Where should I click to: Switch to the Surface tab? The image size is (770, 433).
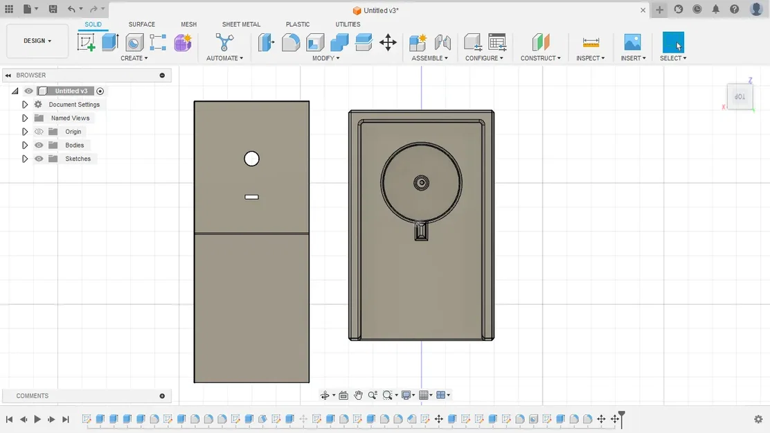point(141,24)
